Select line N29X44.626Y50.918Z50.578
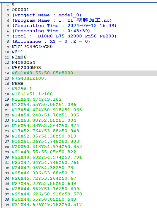This screenshot has height=208, width=157. [47, 194]
